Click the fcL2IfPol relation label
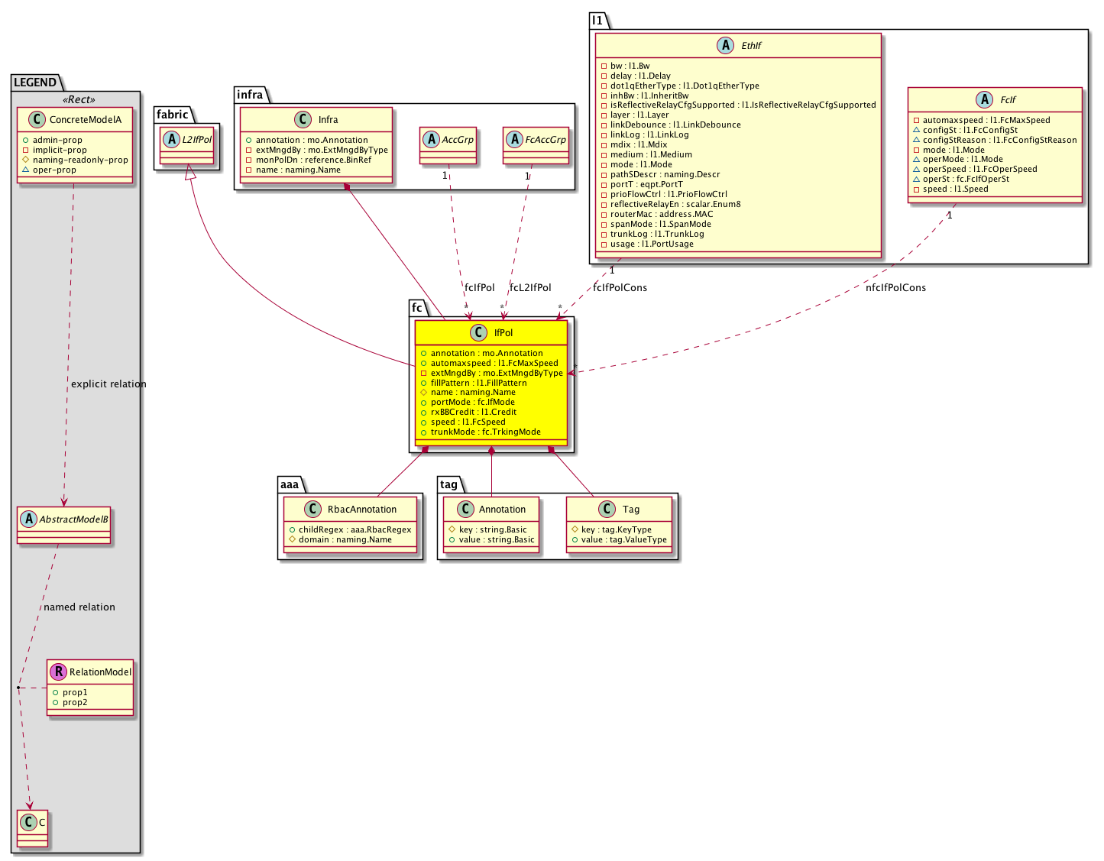1104x861 pixels. pyautogui.click(x=530, y=288)
